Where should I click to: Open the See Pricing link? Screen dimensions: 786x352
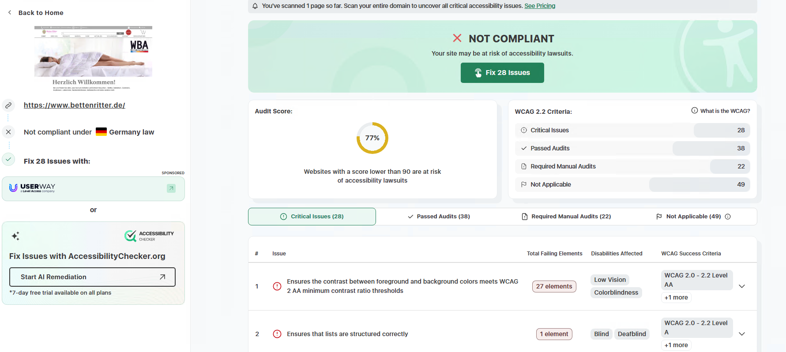[x=540, y=6]
